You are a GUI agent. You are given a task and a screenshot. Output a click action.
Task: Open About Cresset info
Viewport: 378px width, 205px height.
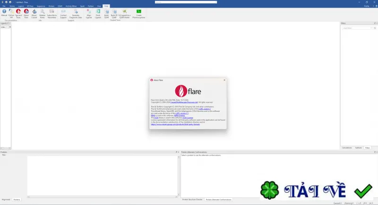coord(34,14)
